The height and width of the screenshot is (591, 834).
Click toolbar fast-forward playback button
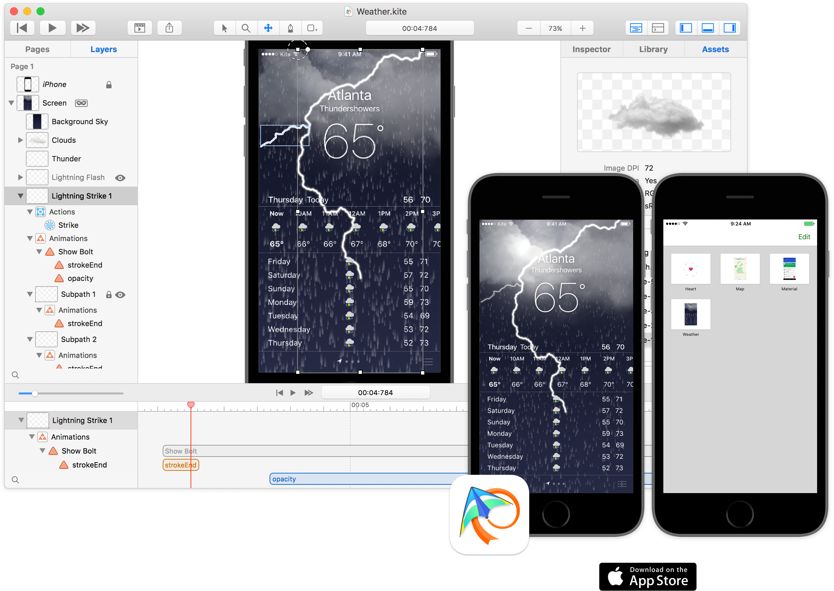pyautogui.click(x=83, y=28)
